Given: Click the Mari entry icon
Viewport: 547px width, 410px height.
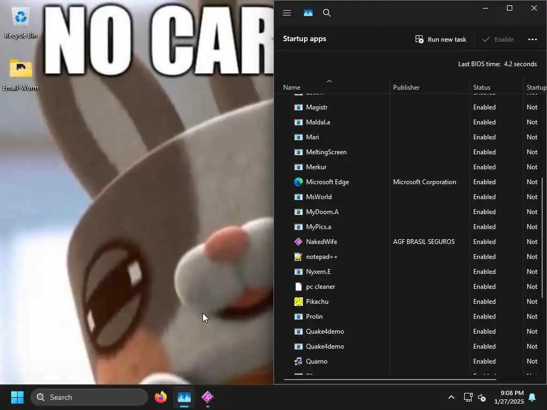Looking at the screenshot, I should click(x=298, y=137).
